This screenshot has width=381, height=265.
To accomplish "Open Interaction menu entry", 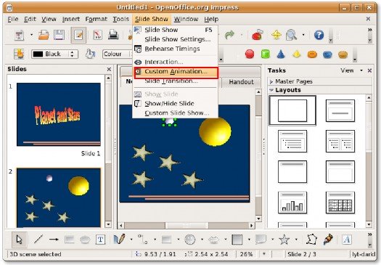I will pos(164,62).
